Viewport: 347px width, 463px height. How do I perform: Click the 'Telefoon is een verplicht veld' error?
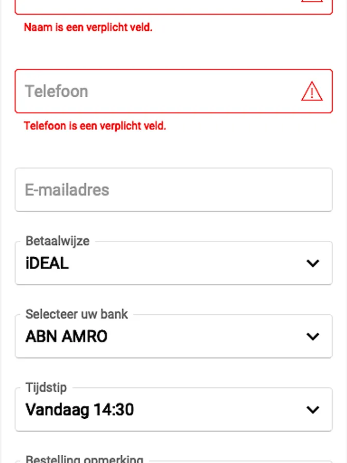[95, 126]
